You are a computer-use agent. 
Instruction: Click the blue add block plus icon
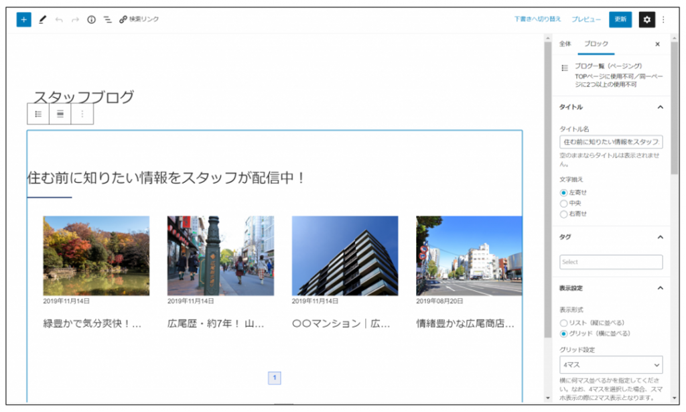tap(24, 20)
